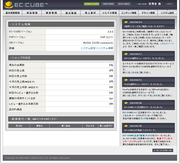The height and width of the screenshot is (164, 180).
Task: Click the yellow icon beside 2010/03/17 news
Action: pyautogui.click(x=126, y=54)
